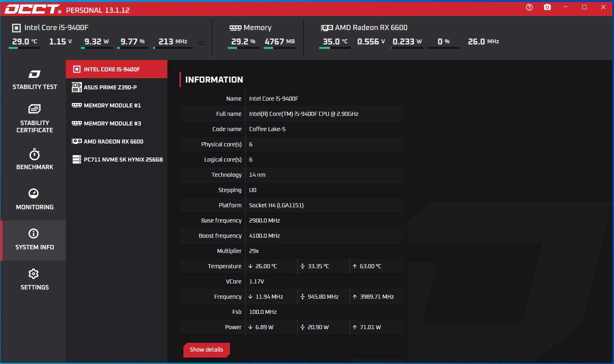Click the Base frequency value 2900.0 MHz
Image resolution: width=614 pixels, height=364 pixels.
click(264, 220)
